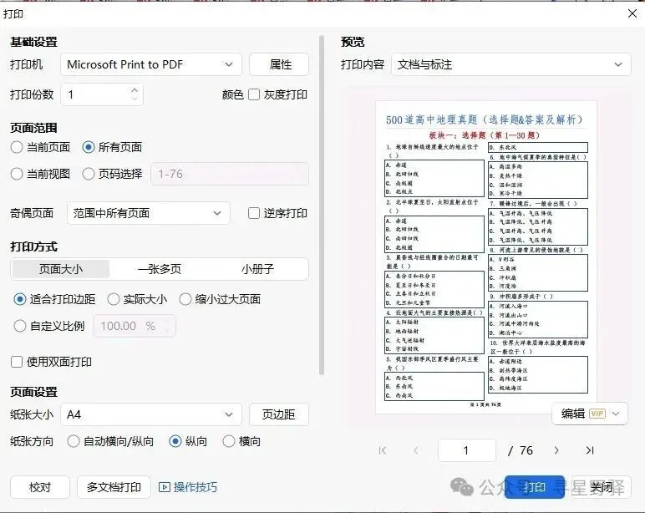Decrease print copies with down arrow
This screenshot has width=645, height=513.
[135, 99]
